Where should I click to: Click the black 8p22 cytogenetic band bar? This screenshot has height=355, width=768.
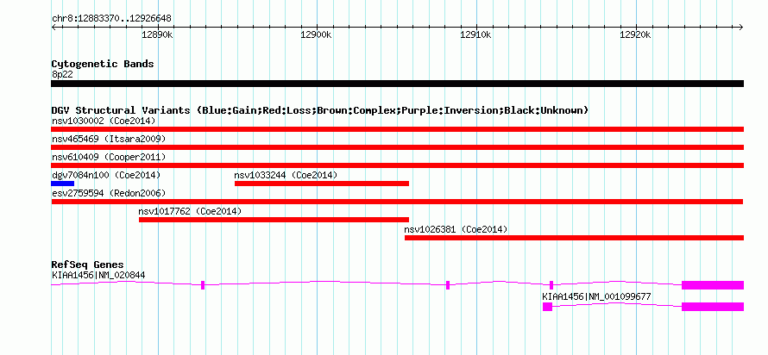click(x=397, y=84)
